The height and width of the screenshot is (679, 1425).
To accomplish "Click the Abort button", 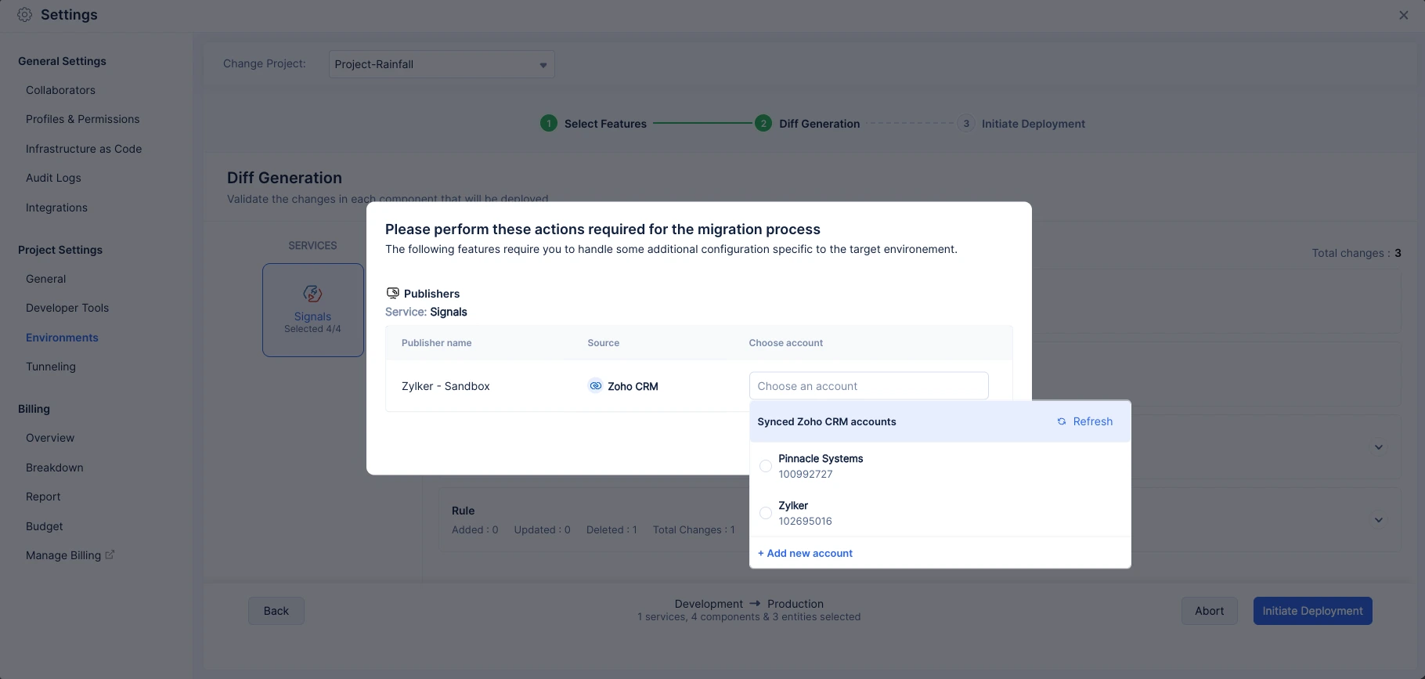I will click(1209, 611).
